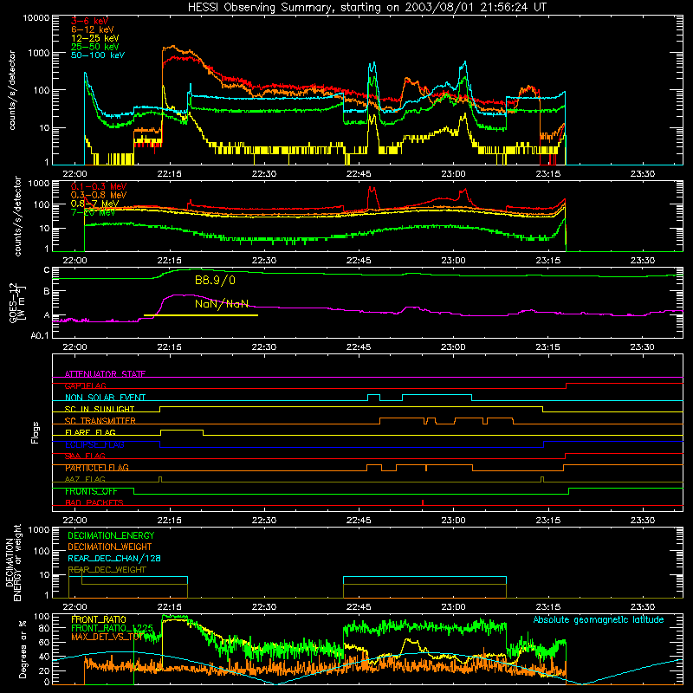This screenshot has height=693, width=693.
Task: Select the FLARE_FLAG flag label
Action: [x=90, y=432]
